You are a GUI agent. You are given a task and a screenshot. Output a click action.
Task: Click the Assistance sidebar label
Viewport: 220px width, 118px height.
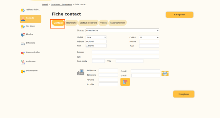(31, 61)
